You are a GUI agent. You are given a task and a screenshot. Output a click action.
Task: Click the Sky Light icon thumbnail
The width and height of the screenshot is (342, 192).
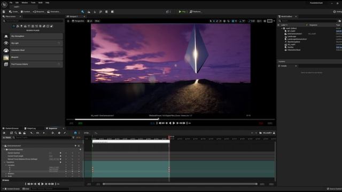(6, 43)
